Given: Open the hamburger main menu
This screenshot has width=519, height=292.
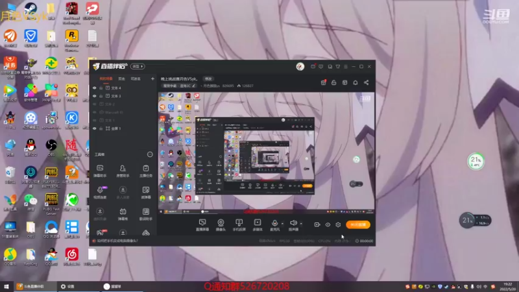Looking at the screenshot, I should 346,67.
